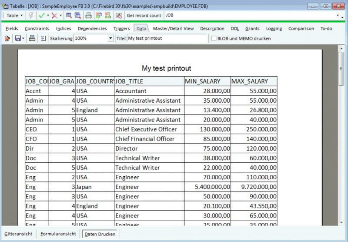Click the table window icon in title bar
The image size is (348, 242).
coord(5,6)
